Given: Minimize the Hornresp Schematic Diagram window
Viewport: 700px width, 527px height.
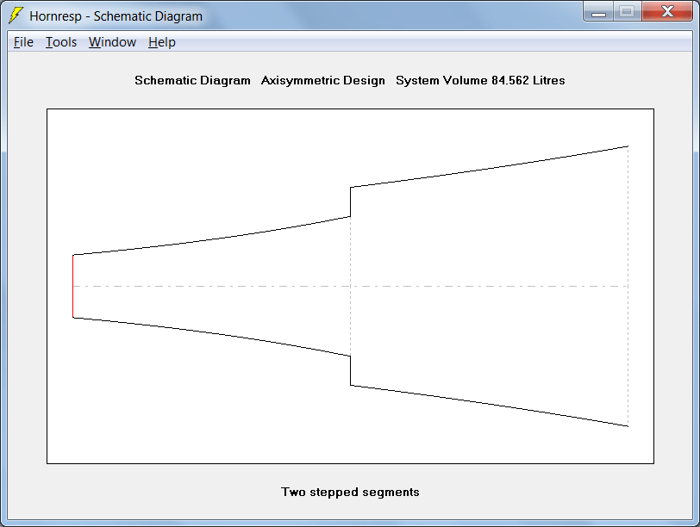Looking at the screenshot, I should [x=598, y=11].
